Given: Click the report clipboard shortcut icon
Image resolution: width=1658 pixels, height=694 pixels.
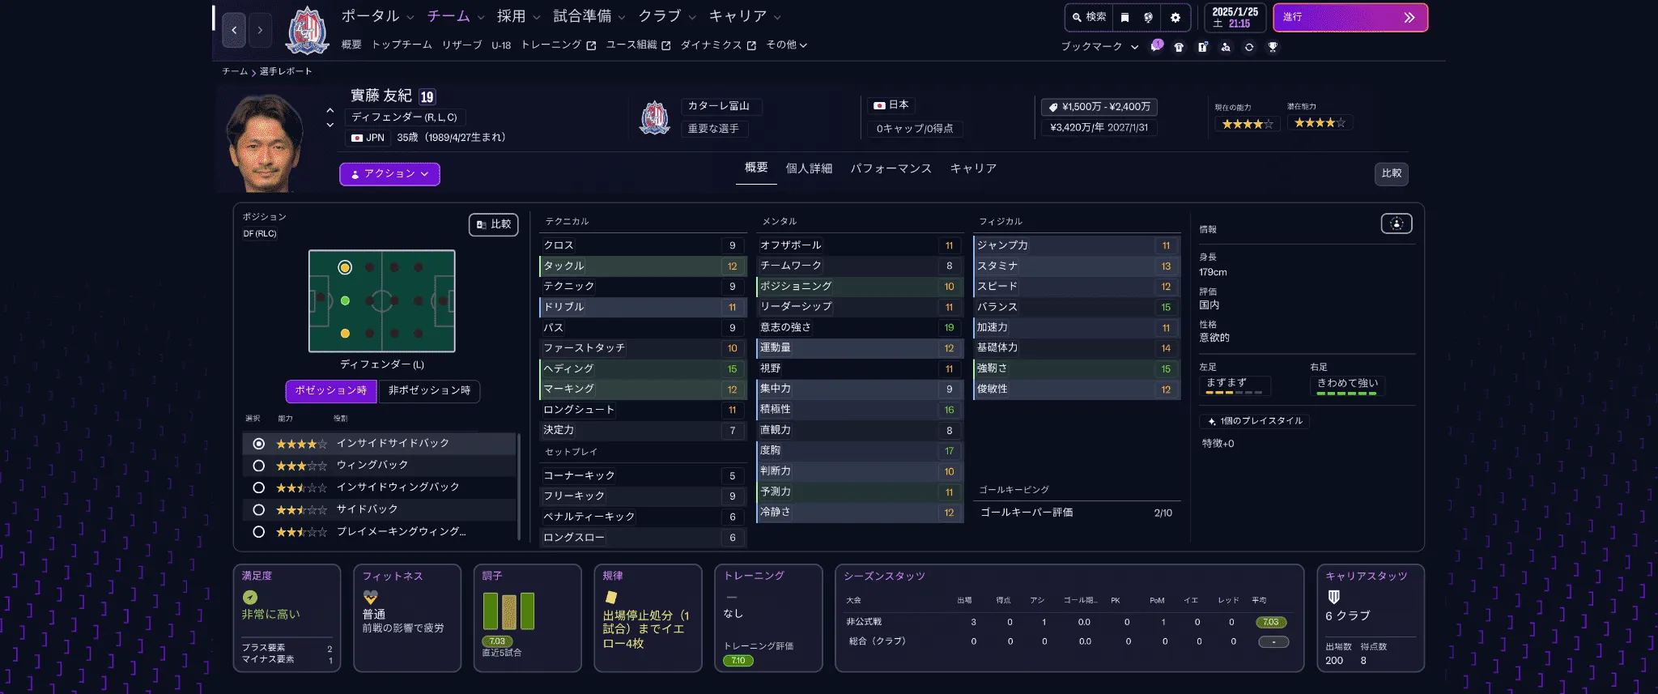Looking at the screenshot, I should coord(1202,47).
